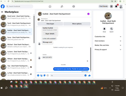Open the Windows Start button
The height and width of the screenshot is (96, 126).
(2, 88)
